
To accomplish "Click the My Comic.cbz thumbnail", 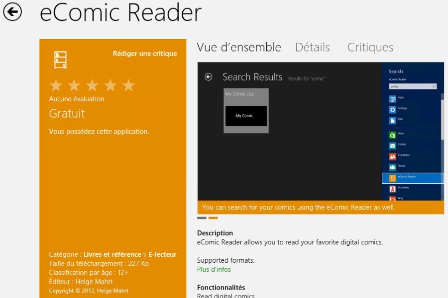I will [x=246, y=111].
